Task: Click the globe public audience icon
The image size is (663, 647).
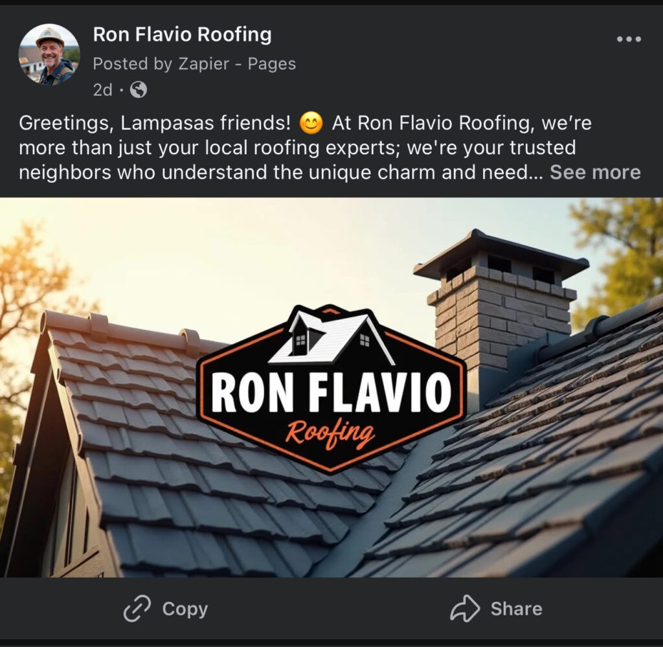Action: click(x=139, y=89)
